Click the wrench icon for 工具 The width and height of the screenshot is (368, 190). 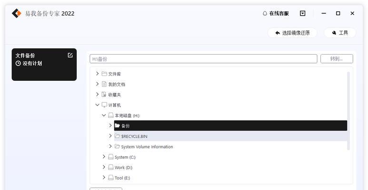tap(334, 33)
